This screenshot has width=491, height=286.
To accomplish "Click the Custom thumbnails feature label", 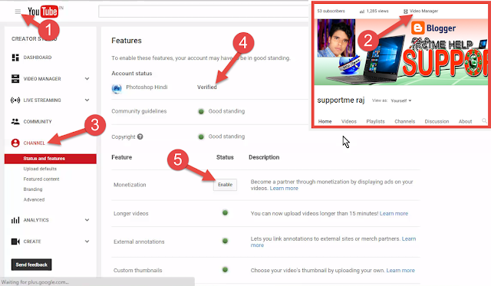I will tap(138, 271).
